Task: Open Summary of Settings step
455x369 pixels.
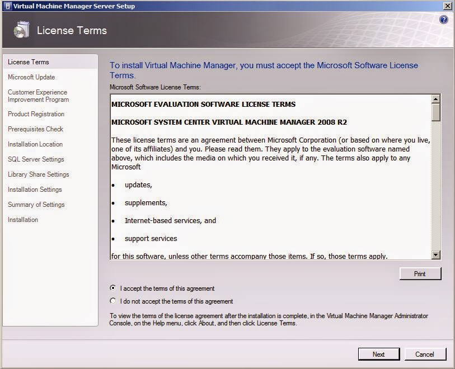Action: [36, 205]
